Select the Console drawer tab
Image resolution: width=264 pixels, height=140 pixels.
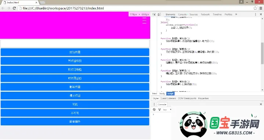[162, 105]
